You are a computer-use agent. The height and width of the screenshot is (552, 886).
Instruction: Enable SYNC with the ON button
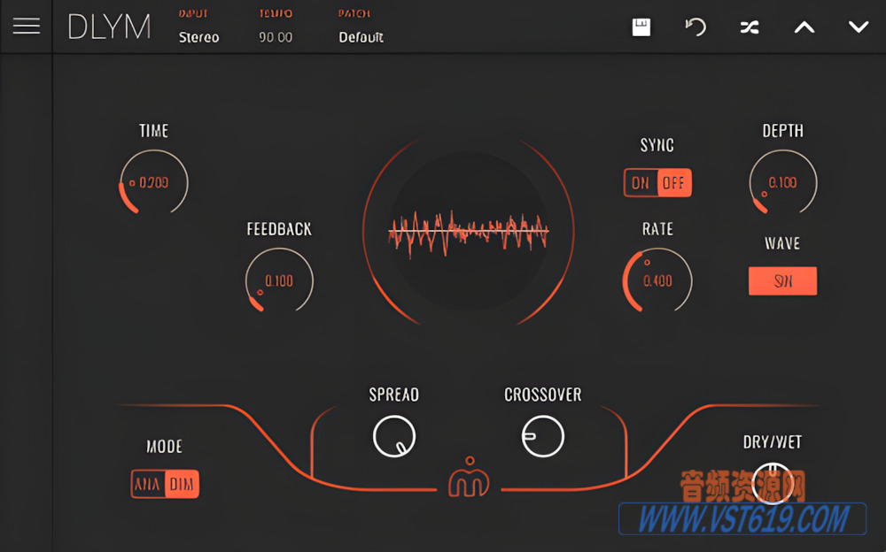point(641,183)
